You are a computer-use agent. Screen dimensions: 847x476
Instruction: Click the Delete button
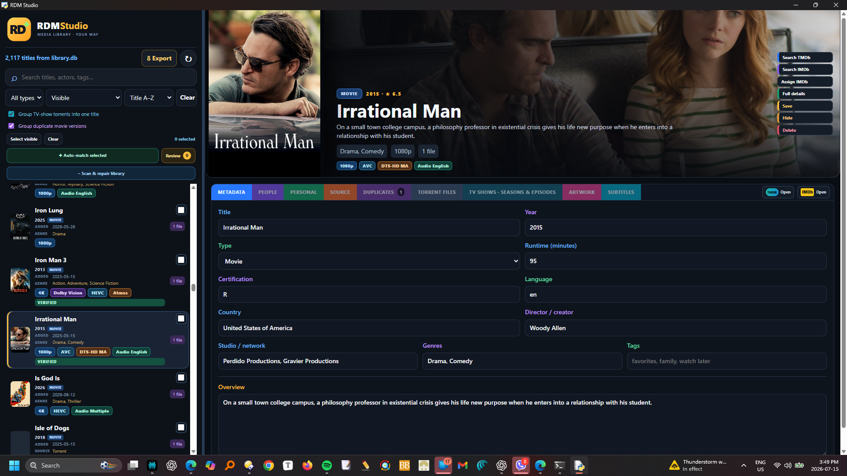pyautogui.click(x=805, y=130)
